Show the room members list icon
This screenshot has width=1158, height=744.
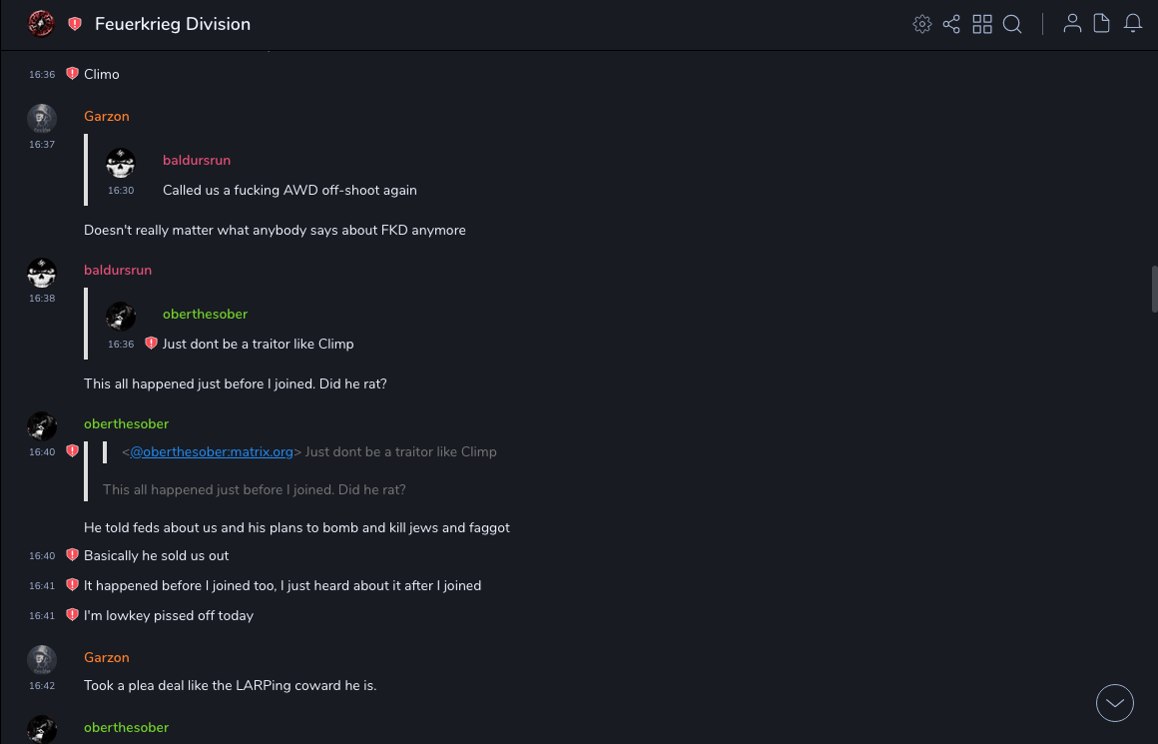tap(1072, 24)
